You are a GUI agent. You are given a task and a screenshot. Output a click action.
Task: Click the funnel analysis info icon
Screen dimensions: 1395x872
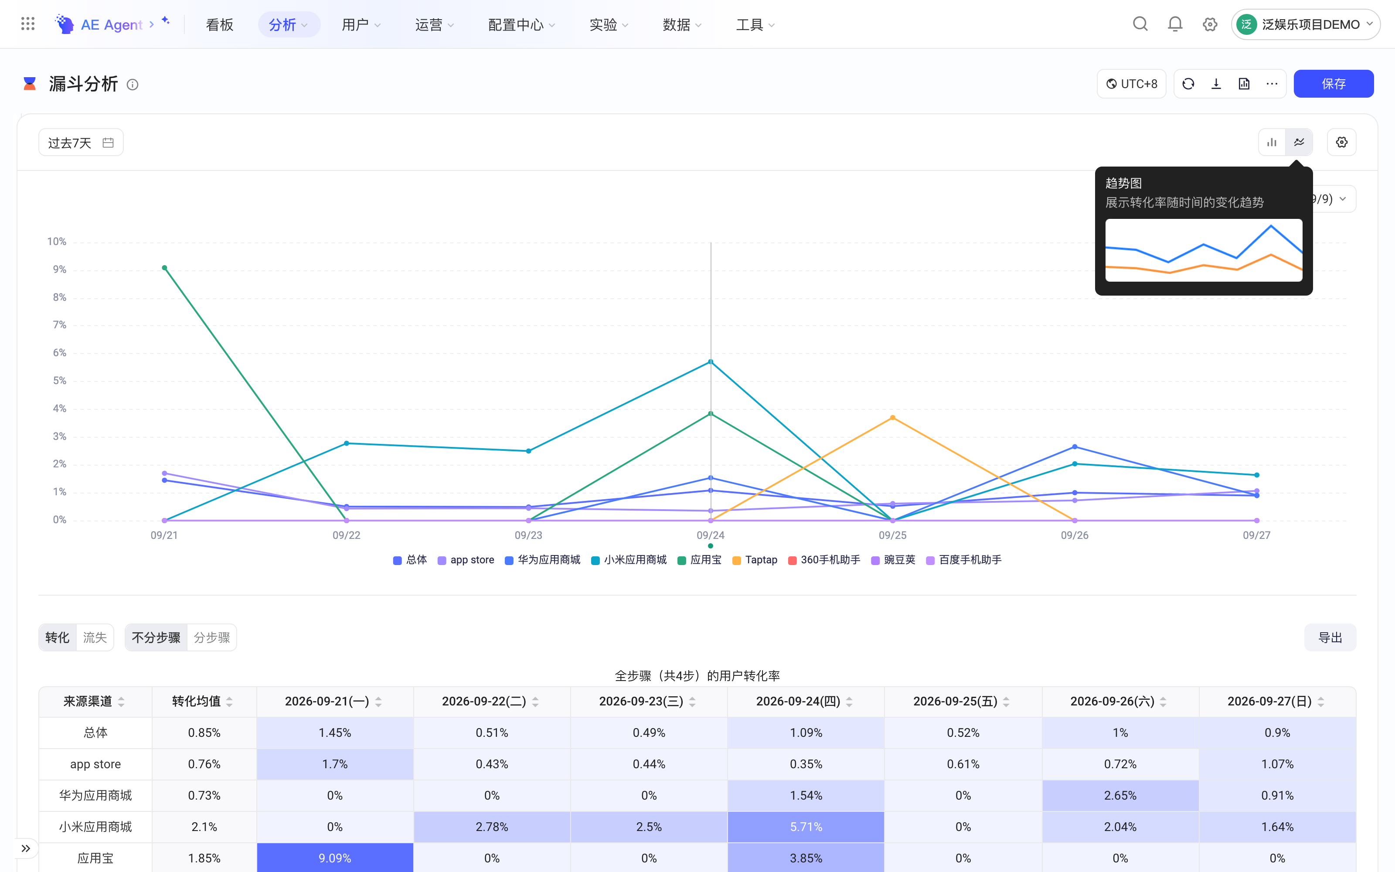133,85
